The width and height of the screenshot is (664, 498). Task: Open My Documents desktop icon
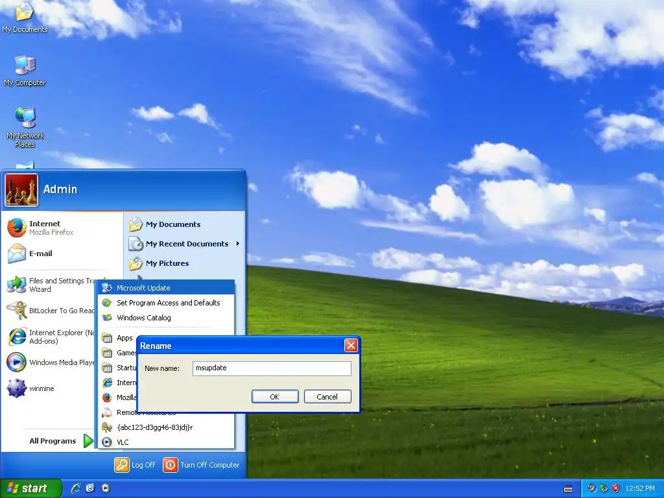coord(25,17)
